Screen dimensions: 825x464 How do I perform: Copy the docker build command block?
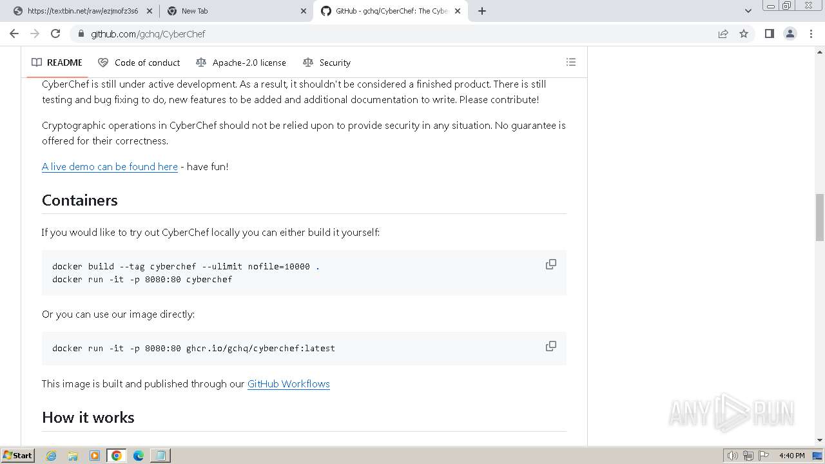551,264
